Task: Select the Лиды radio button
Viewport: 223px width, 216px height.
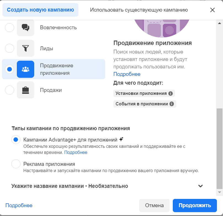Action: tap(10, 49)
